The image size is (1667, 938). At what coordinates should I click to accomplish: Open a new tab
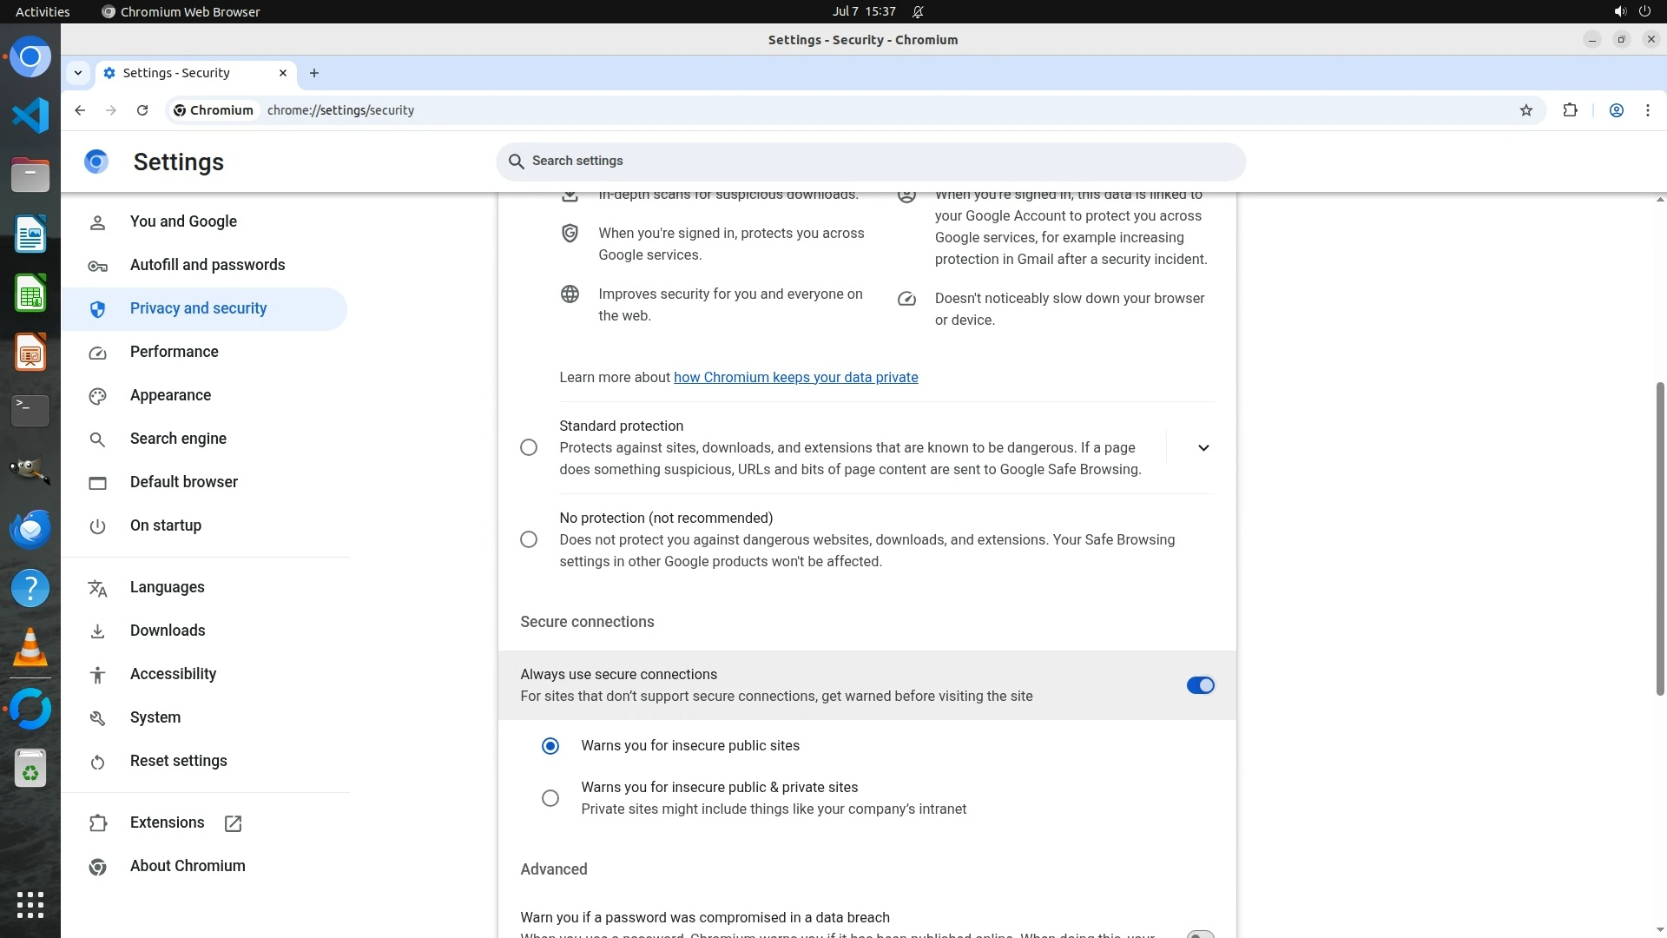314,73
